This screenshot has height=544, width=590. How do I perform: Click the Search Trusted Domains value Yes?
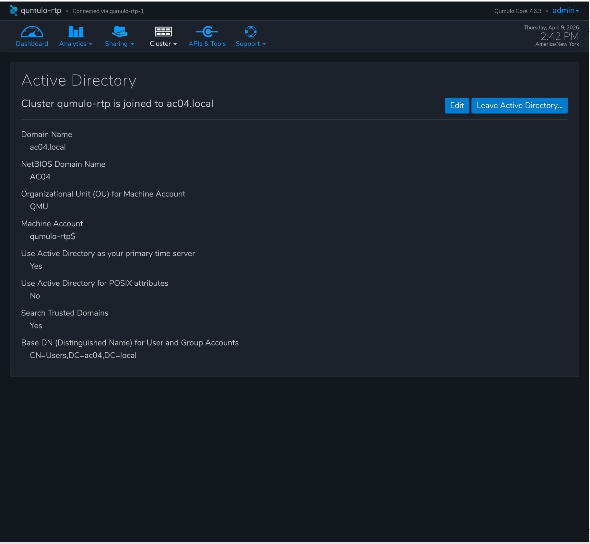(x=36, y=326)
